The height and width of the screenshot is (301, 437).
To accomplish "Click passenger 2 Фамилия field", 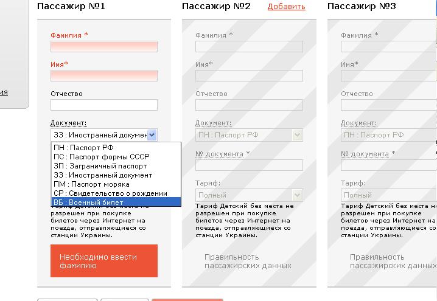I will point(249,47).
